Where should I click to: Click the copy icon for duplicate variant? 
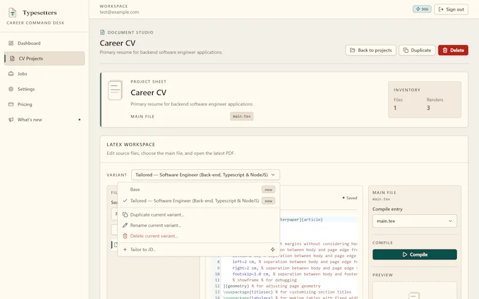[125, 215]
